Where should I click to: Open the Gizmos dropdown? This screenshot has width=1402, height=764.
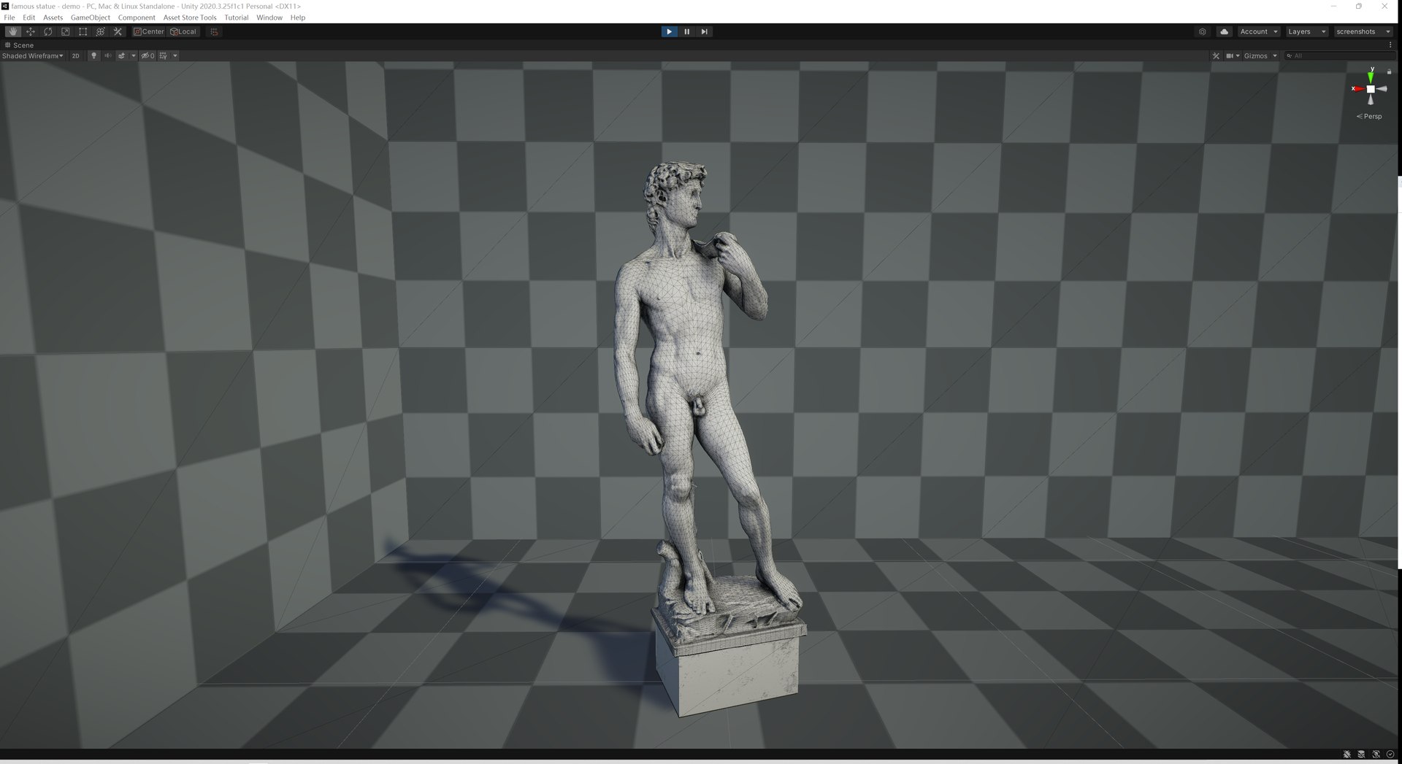click(x=1260, y=55)
